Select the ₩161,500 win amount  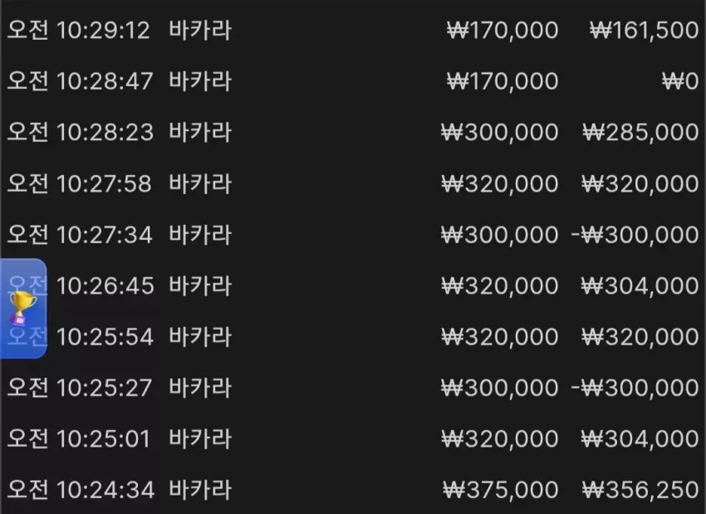click(645, 30)
